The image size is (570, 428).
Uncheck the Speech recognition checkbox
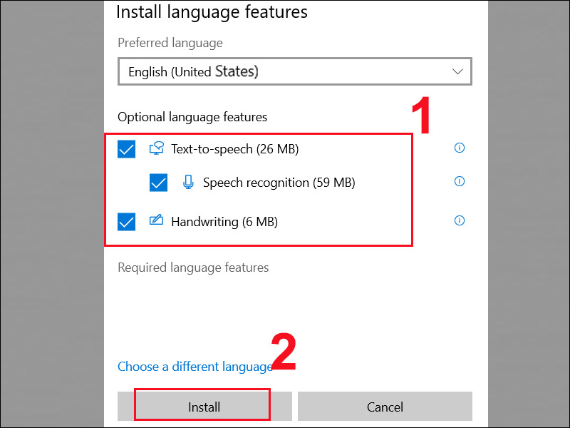click(158, 183)
